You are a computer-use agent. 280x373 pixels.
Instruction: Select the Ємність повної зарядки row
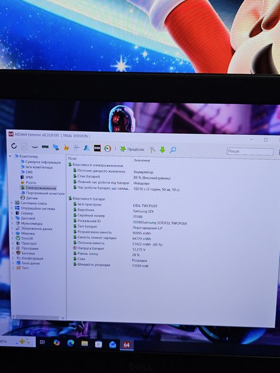point(95,238)
